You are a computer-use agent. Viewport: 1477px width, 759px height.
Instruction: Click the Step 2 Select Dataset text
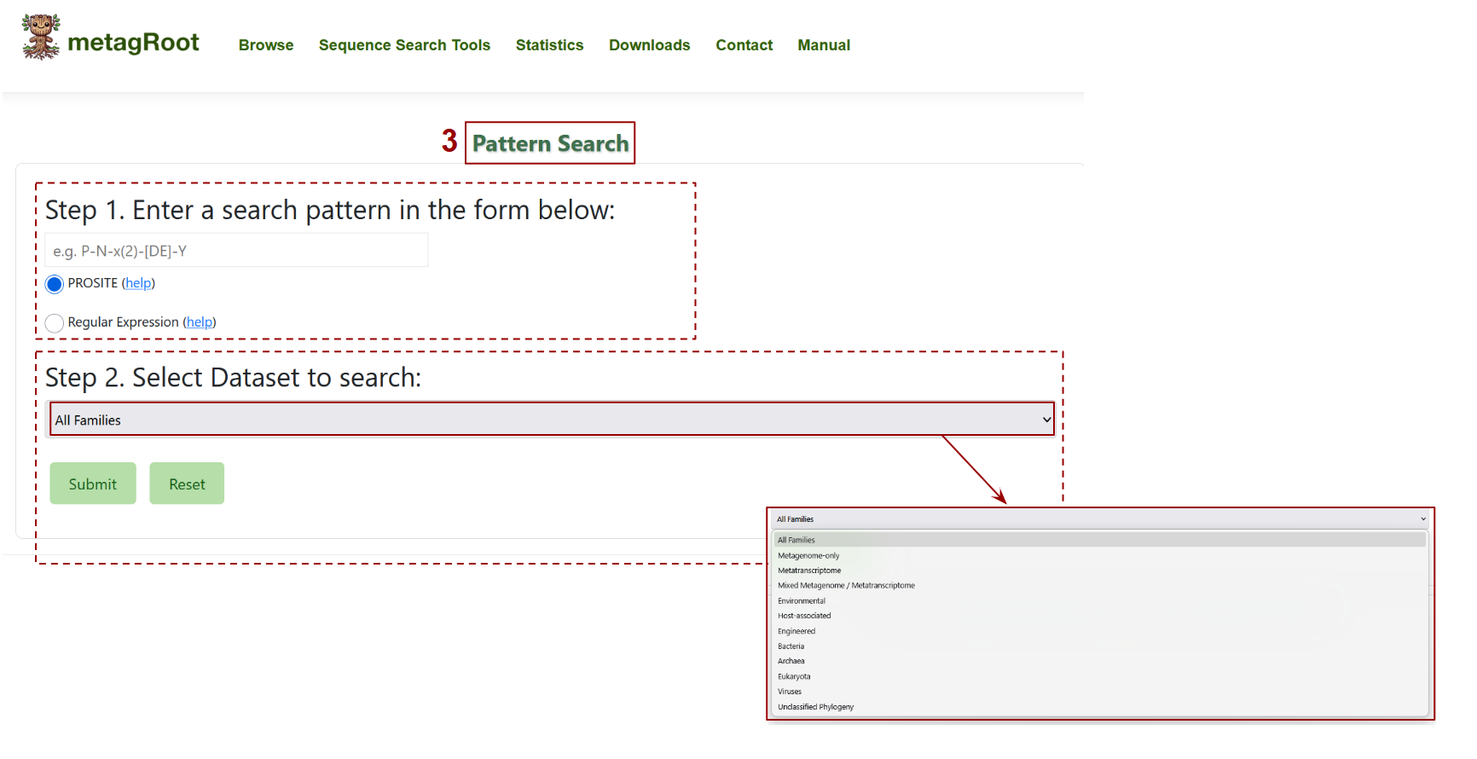(x=233, y=377)
